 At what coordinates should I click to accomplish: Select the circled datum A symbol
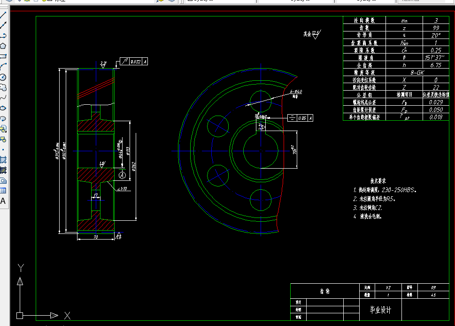point(122,175)
